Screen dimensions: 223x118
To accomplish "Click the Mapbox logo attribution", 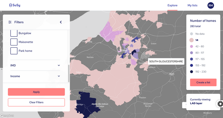I will [7, 115].
